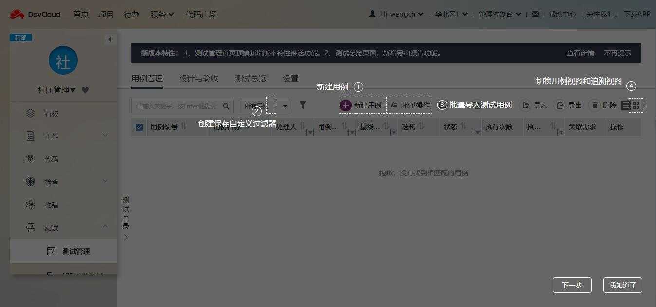656x307 pixels.
Task: Click the 导入 import button
Action: point(534,105)
